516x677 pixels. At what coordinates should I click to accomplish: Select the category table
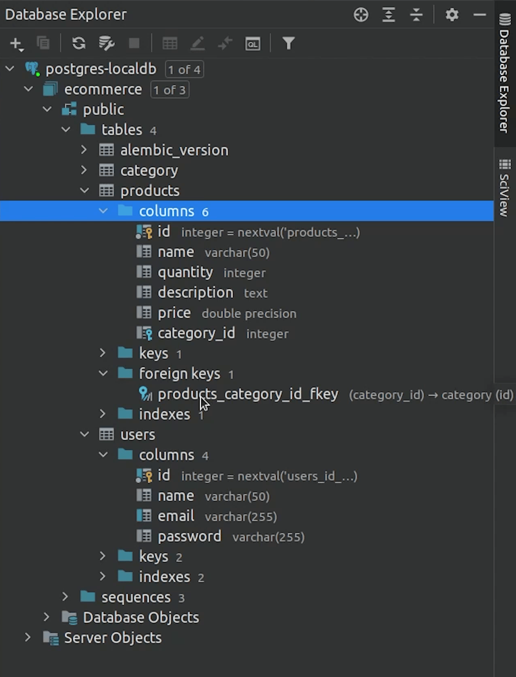149,171
